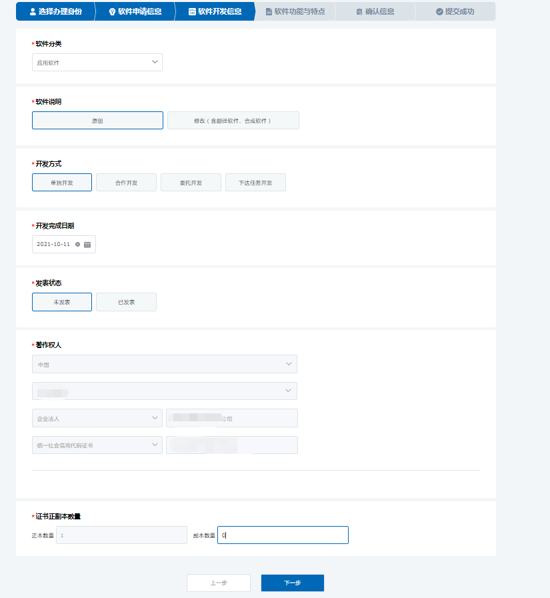
Task: Click the lightbulb icon in 软件申请信息 step
Action: [x=112, y=12]
